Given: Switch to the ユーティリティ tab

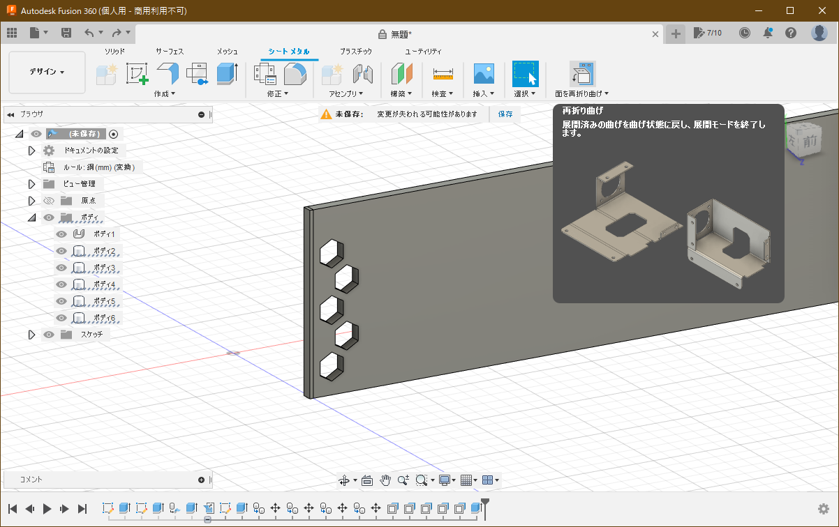Looking at the screenshot, I should (x=424, y=52).
